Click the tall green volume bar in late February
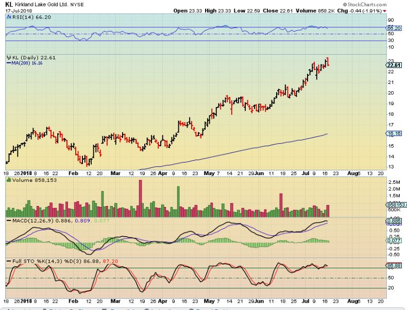 (103, 204)
